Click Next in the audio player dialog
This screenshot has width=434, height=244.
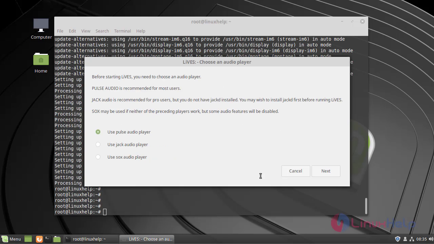[326, 171]
